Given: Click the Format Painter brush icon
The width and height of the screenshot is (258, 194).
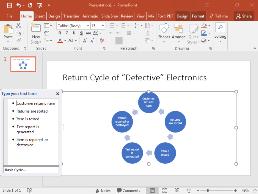Looking at the screenshot, I should click(19, 41).
